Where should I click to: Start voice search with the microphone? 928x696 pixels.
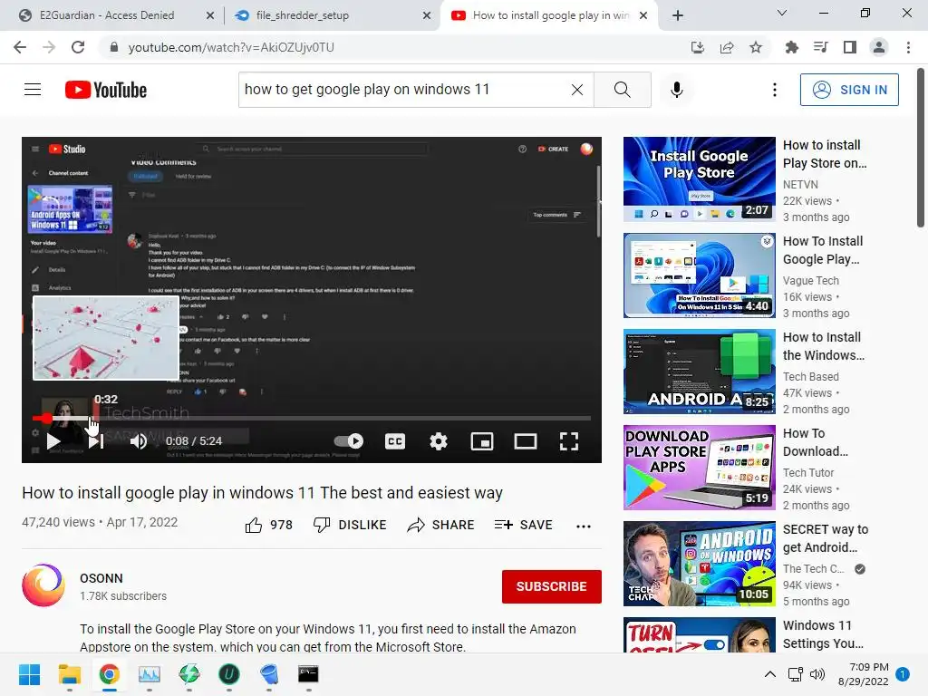click(x=676, y=90)
